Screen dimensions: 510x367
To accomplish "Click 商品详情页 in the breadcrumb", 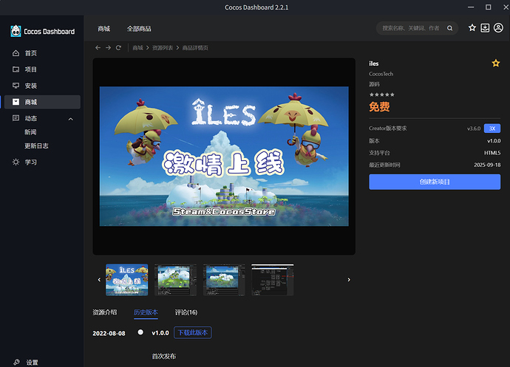I will pos(195,48).
